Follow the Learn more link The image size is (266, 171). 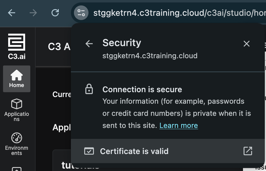click(178, 126)
